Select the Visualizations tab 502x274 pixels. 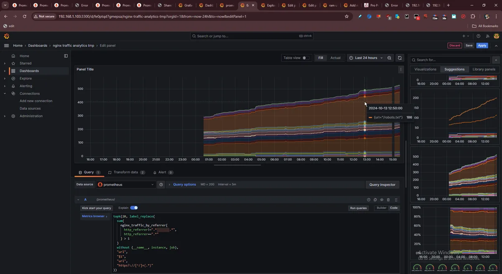[x=425, y=69]
